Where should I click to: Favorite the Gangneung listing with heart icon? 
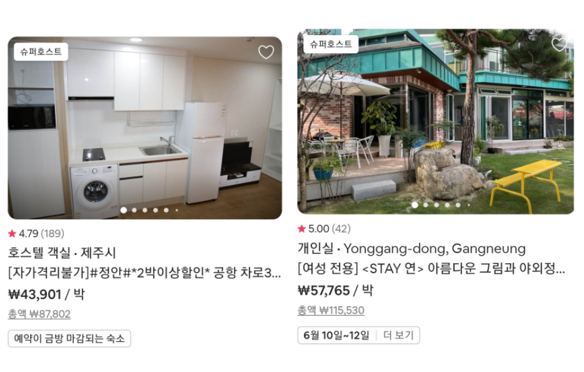click(x=558, y=44)
